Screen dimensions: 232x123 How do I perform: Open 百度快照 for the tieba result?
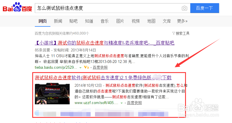pyautogui.click(x=100, y=68)
